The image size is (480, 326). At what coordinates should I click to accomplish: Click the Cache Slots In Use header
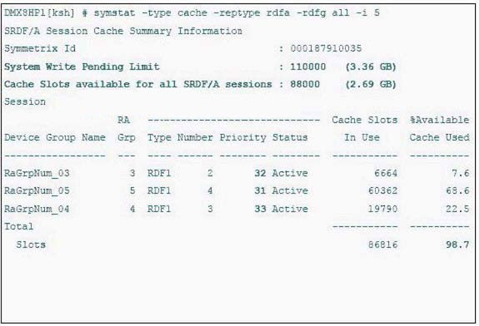point(365,129)
